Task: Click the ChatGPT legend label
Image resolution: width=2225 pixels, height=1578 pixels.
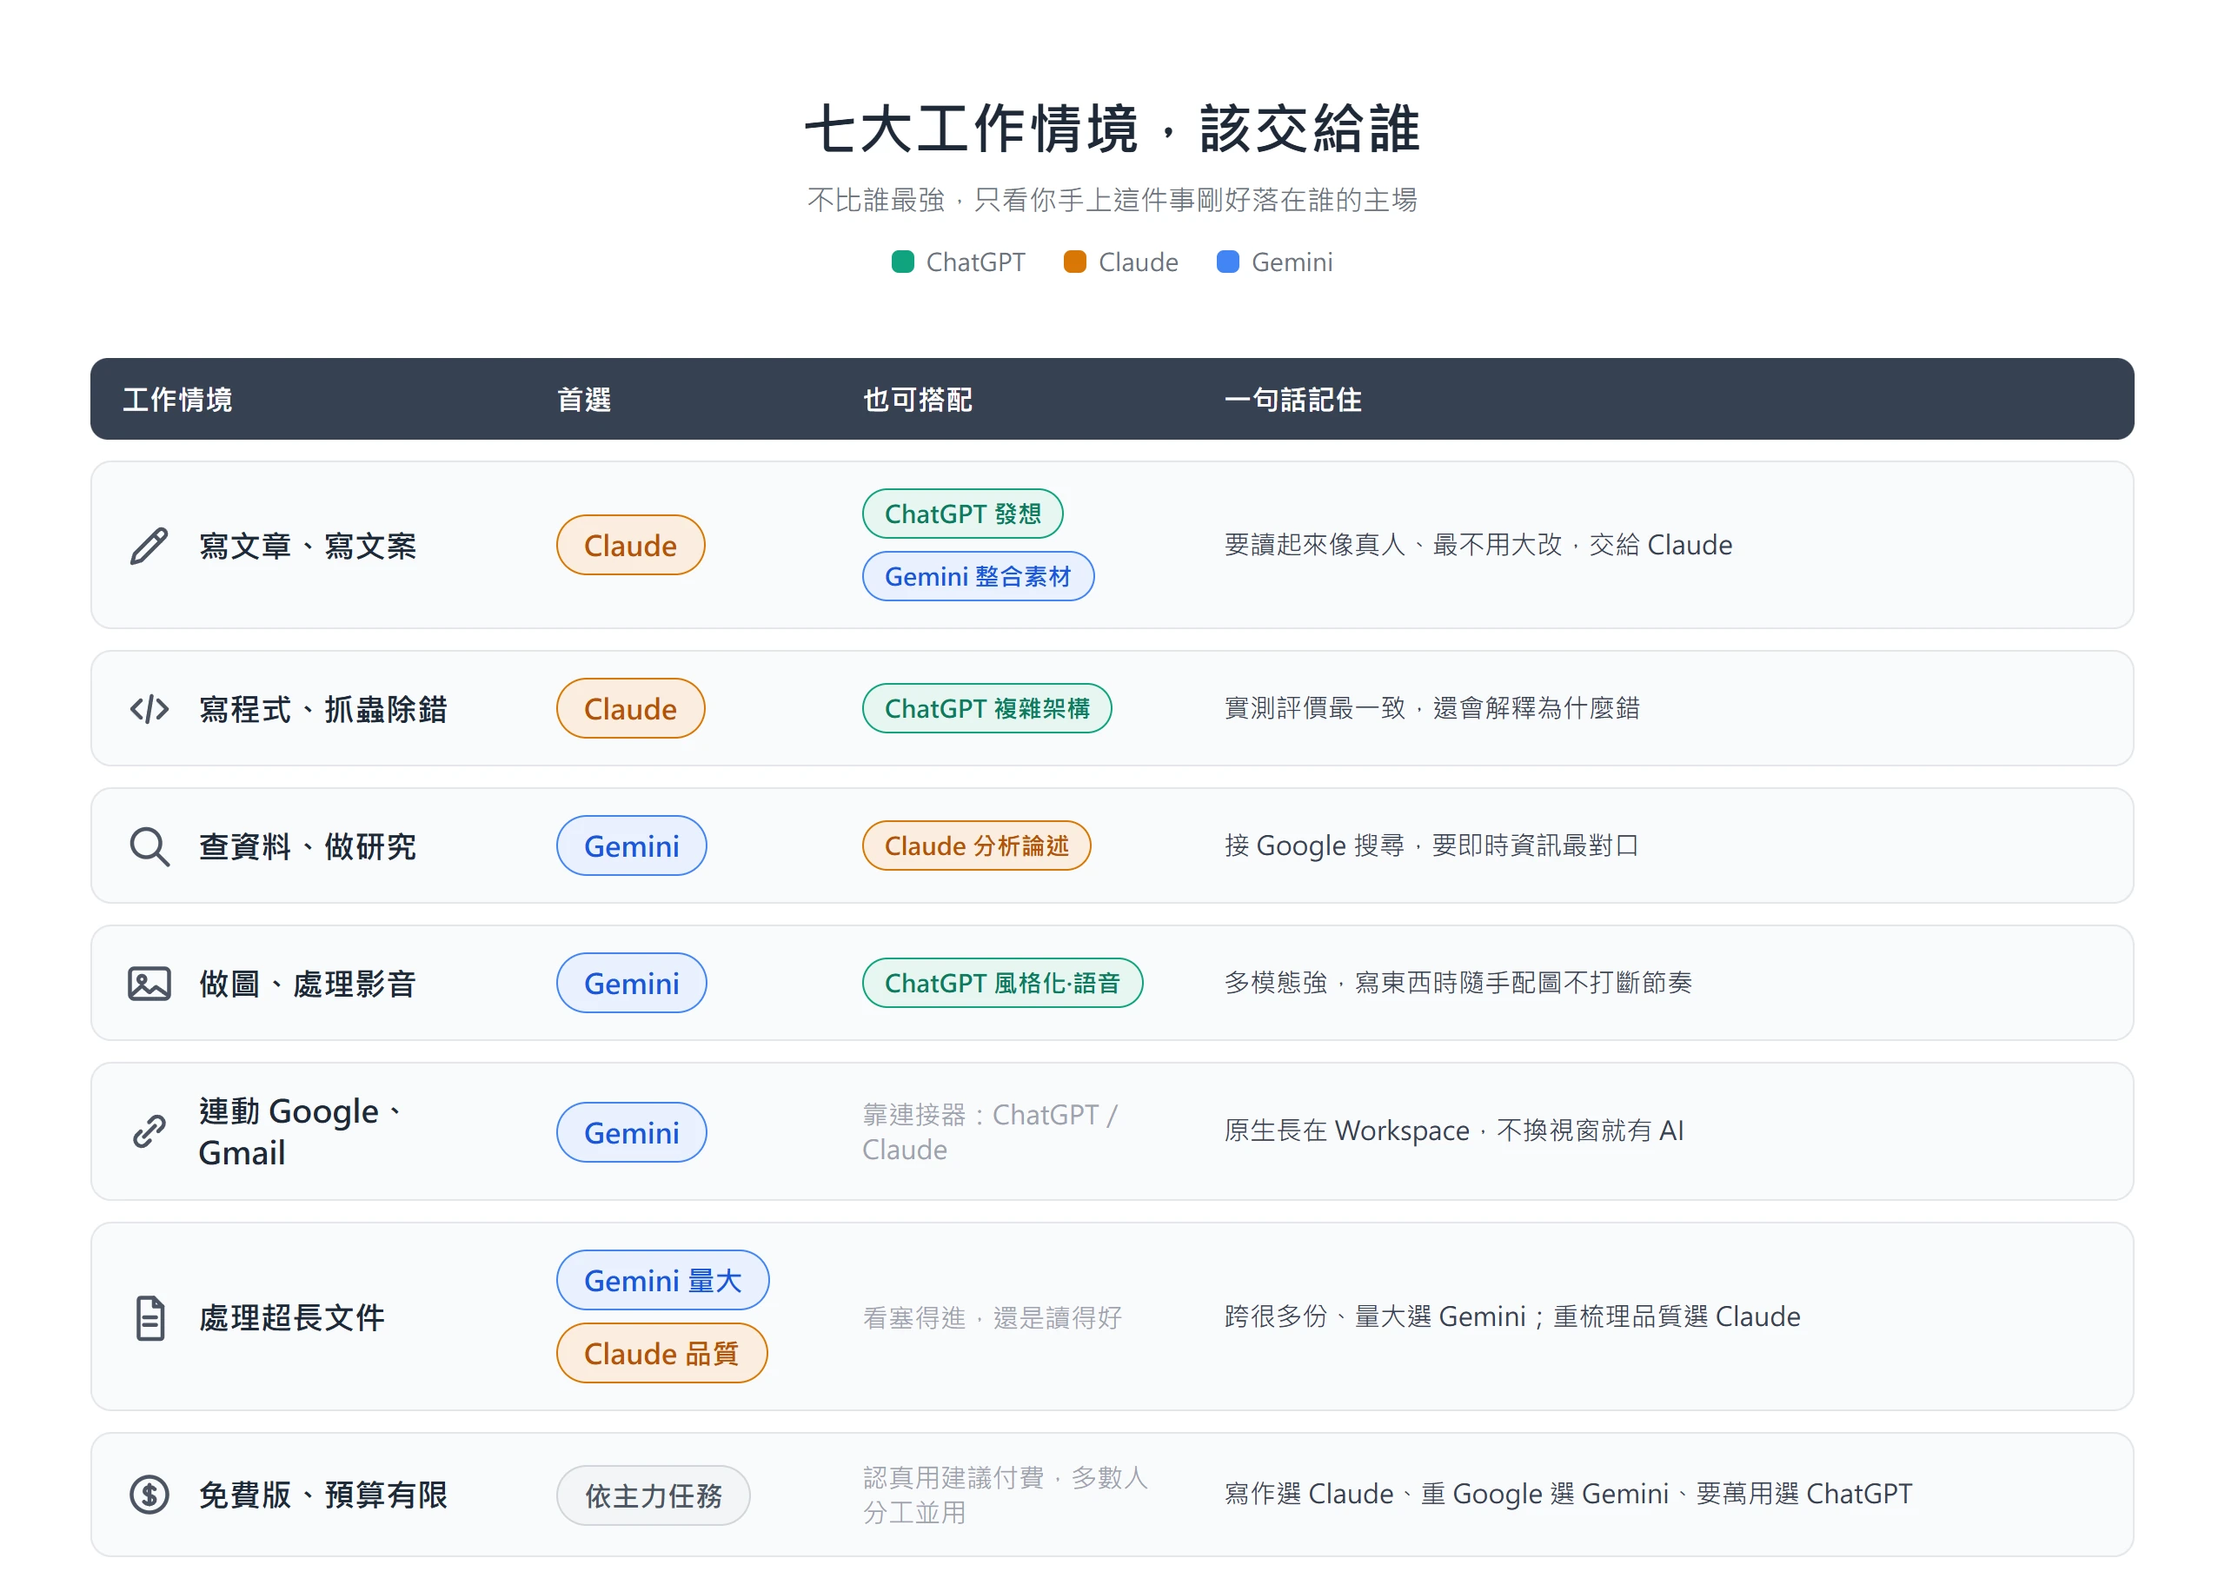Action: 975,262
